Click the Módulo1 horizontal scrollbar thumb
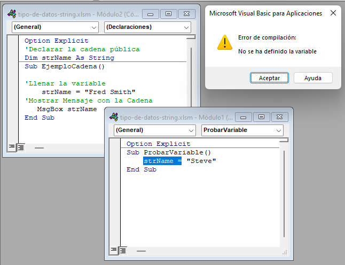The width and height of the screenshot is (345, 265). click(x=141, y=251)
